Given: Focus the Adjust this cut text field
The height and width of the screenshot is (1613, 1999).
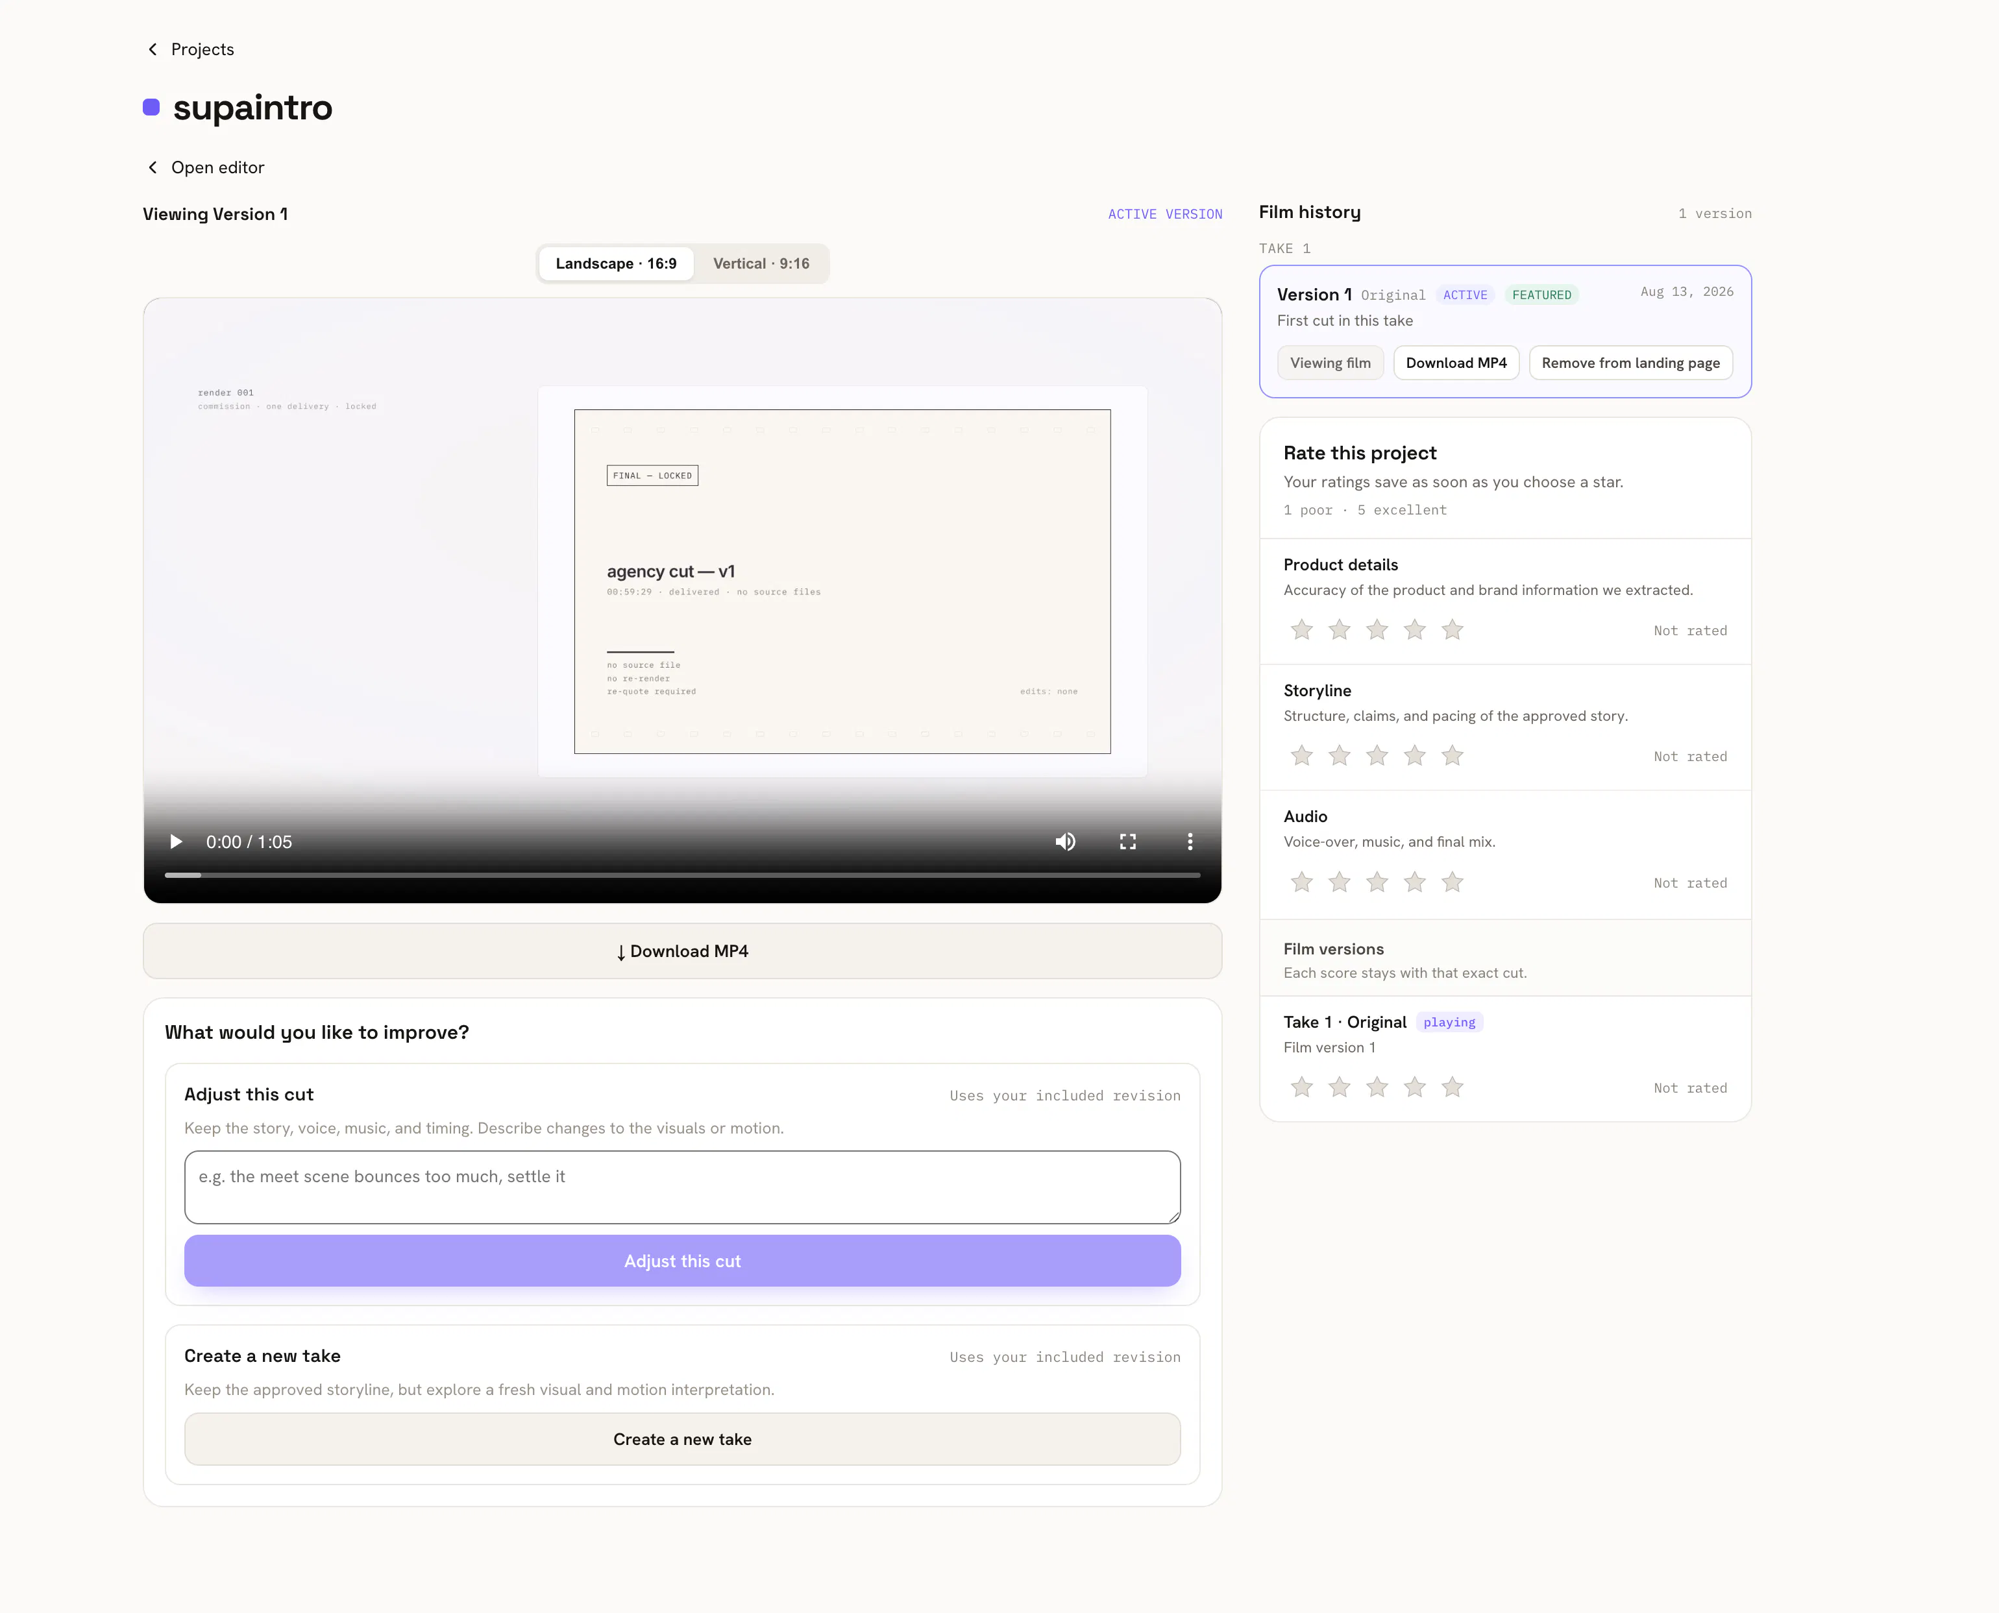Looking at the screenshot, I should pos(682,1187).
